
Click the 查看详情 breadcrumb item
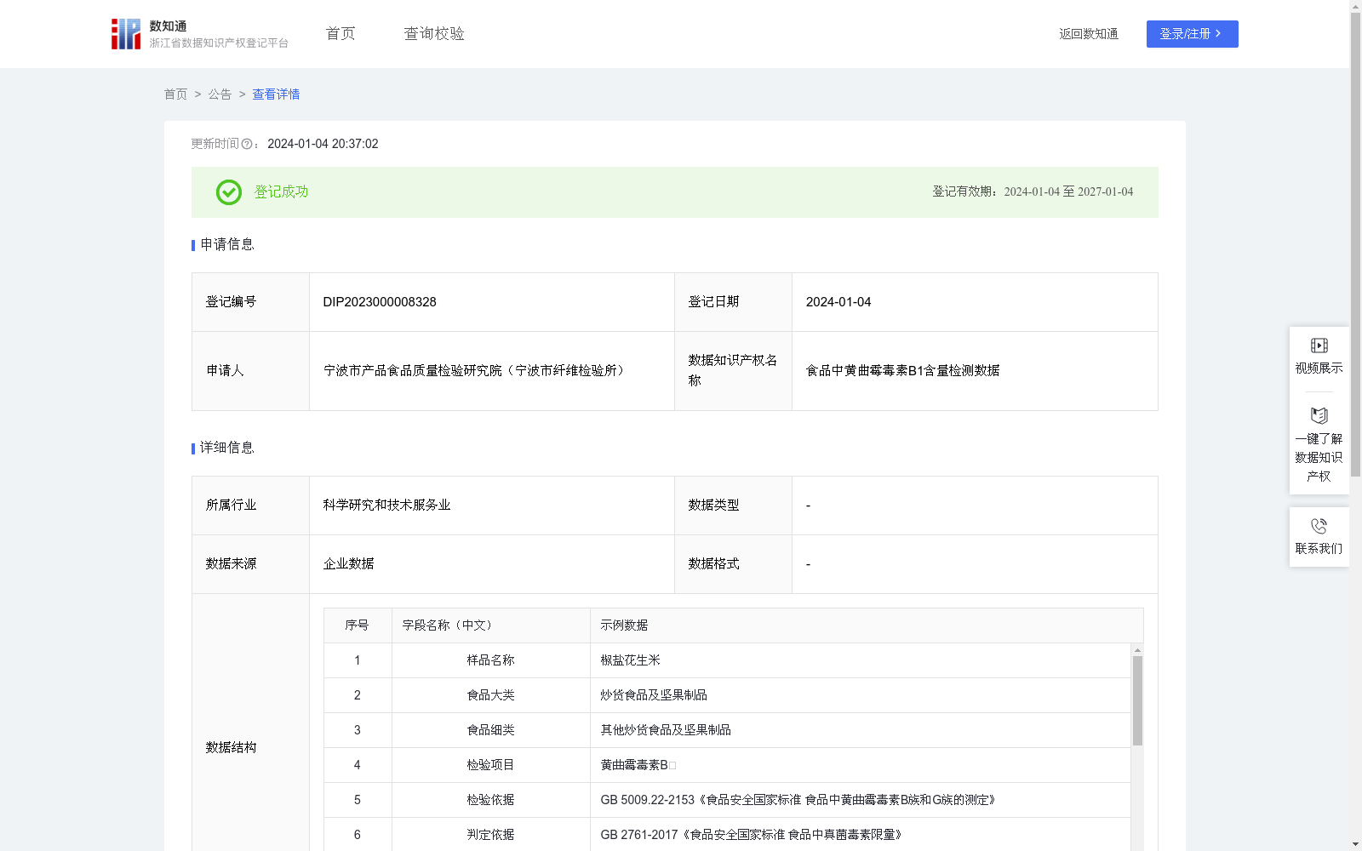pos(276,94)
